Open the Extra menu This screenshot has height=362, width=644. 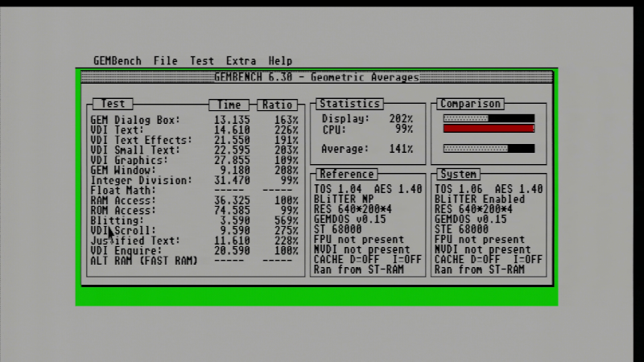[x=241, y=61]
